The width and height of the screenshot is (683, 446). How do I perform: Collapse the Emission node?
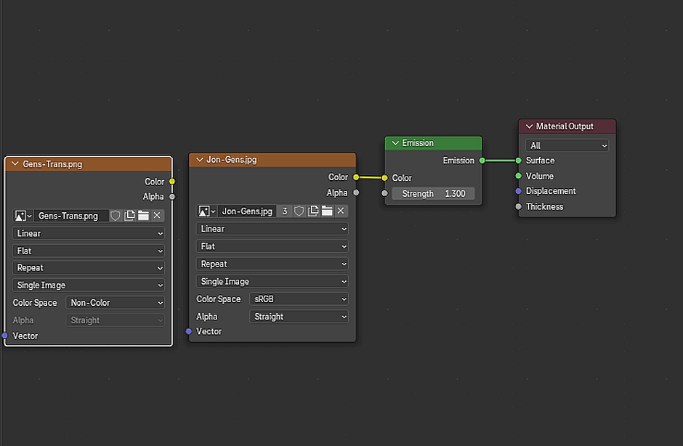(395, 143)
